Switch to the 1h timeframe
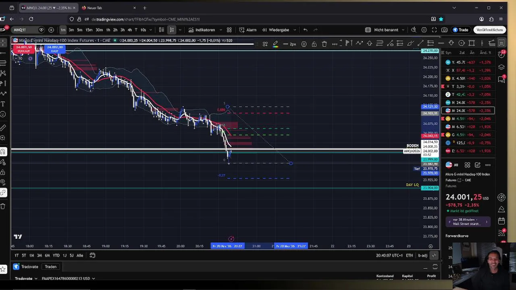 click(x=108, y=30)
